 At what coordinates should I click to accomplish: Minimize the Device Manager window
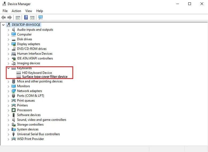(178, 4)
